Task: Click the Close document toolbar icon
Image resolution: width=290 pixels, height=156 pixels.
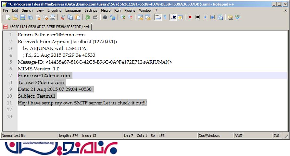Action: 38,18
